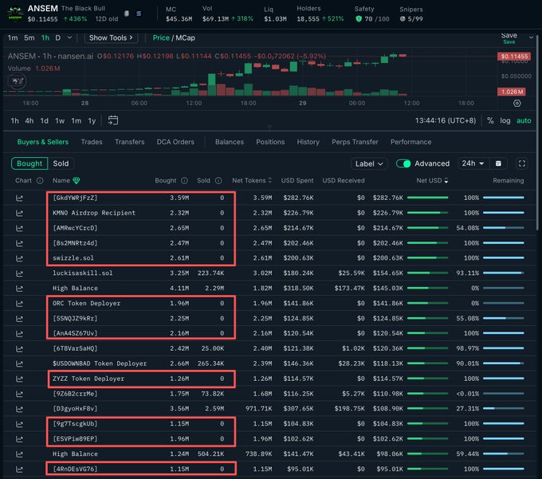Open chart for AnA4SZ67Uv row
The height and width of the screenshot is (479, 542).
[19, 333]
